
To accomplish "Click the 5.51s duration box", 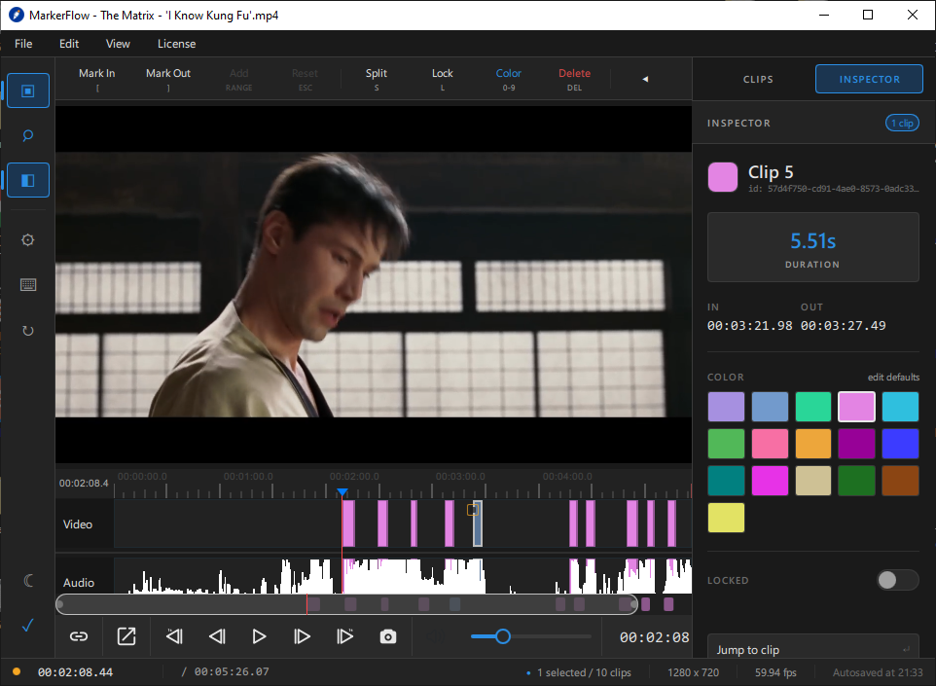I will tap(813, 247).
